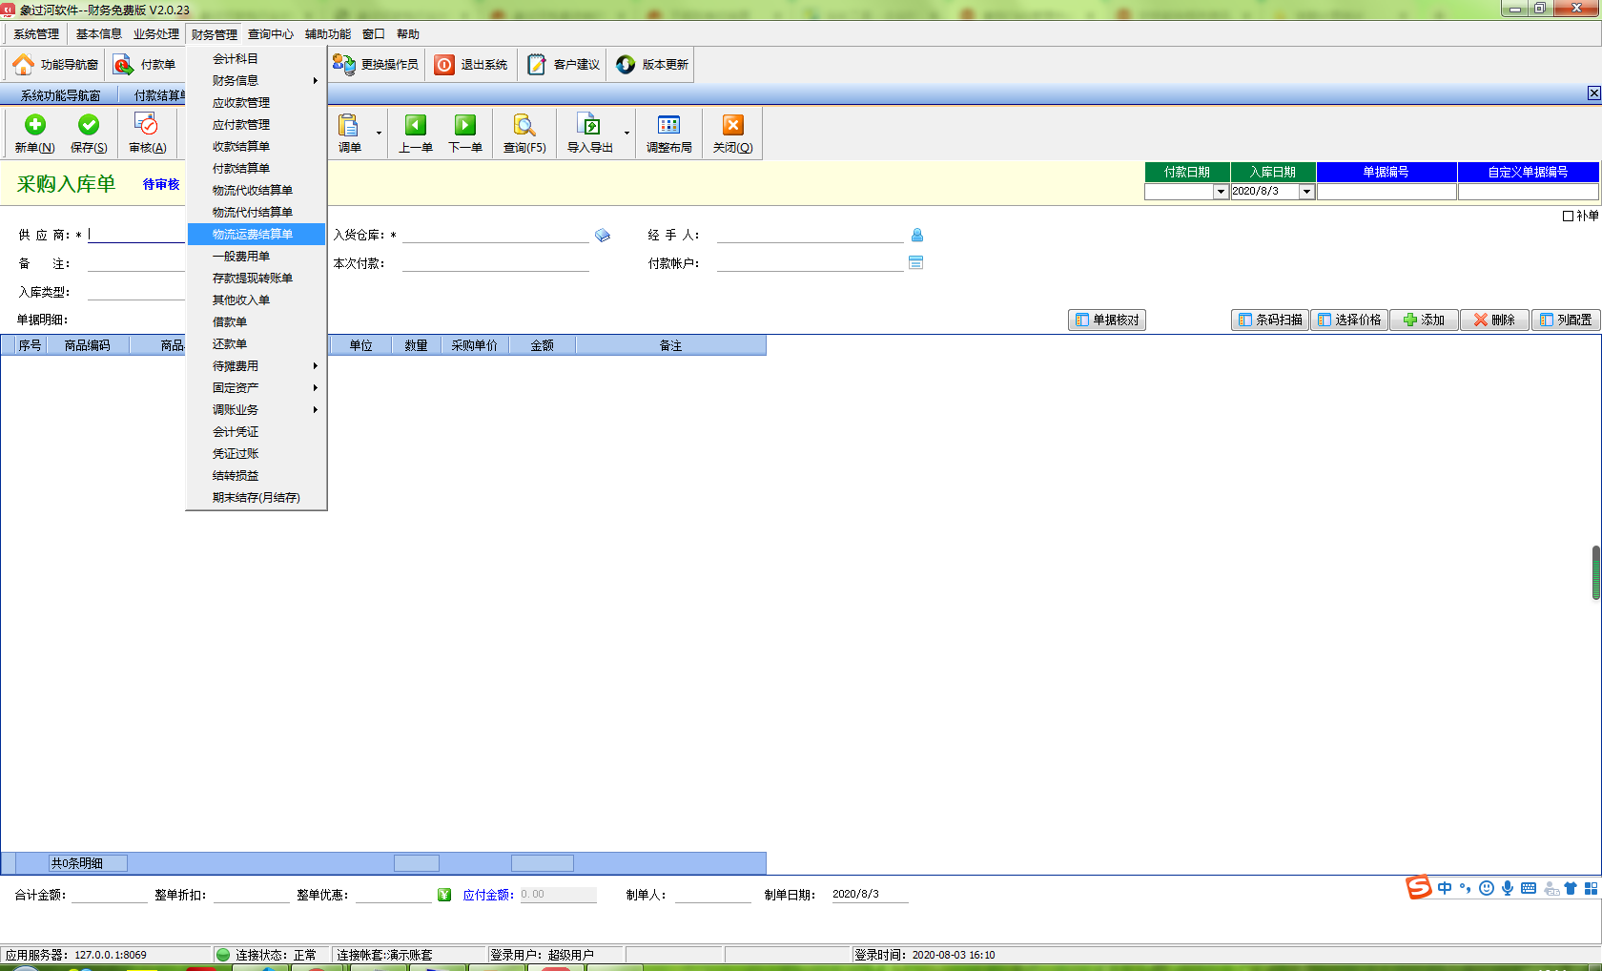Click vertical scrollbar thumb at right edge

1596,572
